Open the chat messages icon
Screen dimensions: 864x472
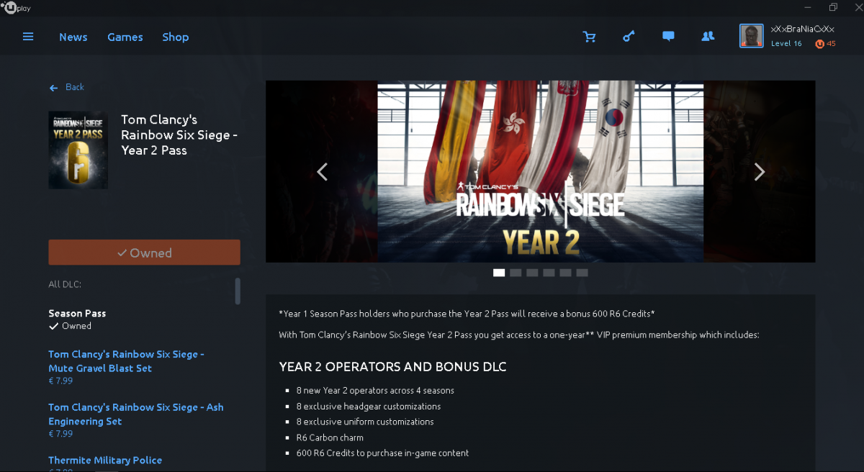point(668,37)
